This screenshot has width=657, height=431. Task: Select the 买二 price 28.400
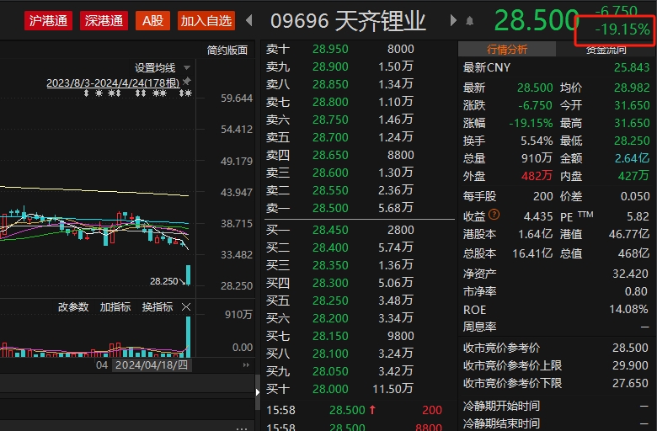point(330,247)
